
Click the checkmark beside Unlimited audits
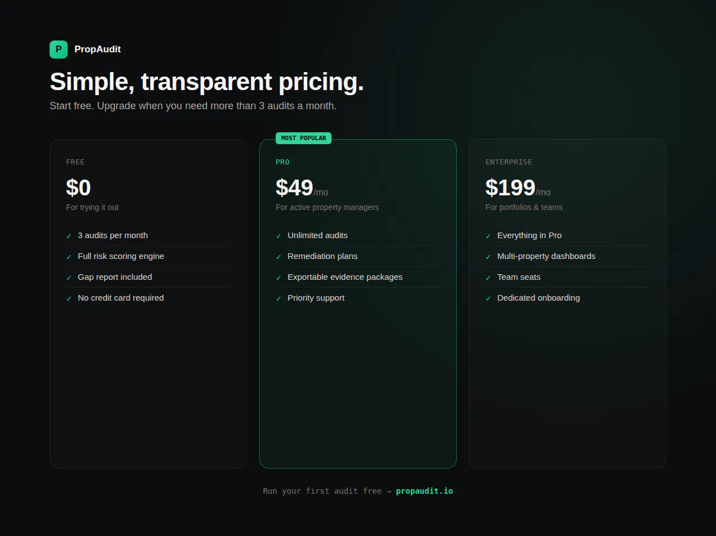coord(279,236)
